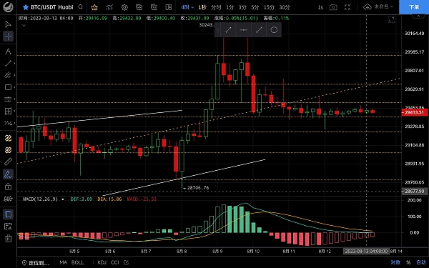The width and height of the screenshot is (429, 268).
Task: Toggle the lock drawings icon
Action: [8, 187]
